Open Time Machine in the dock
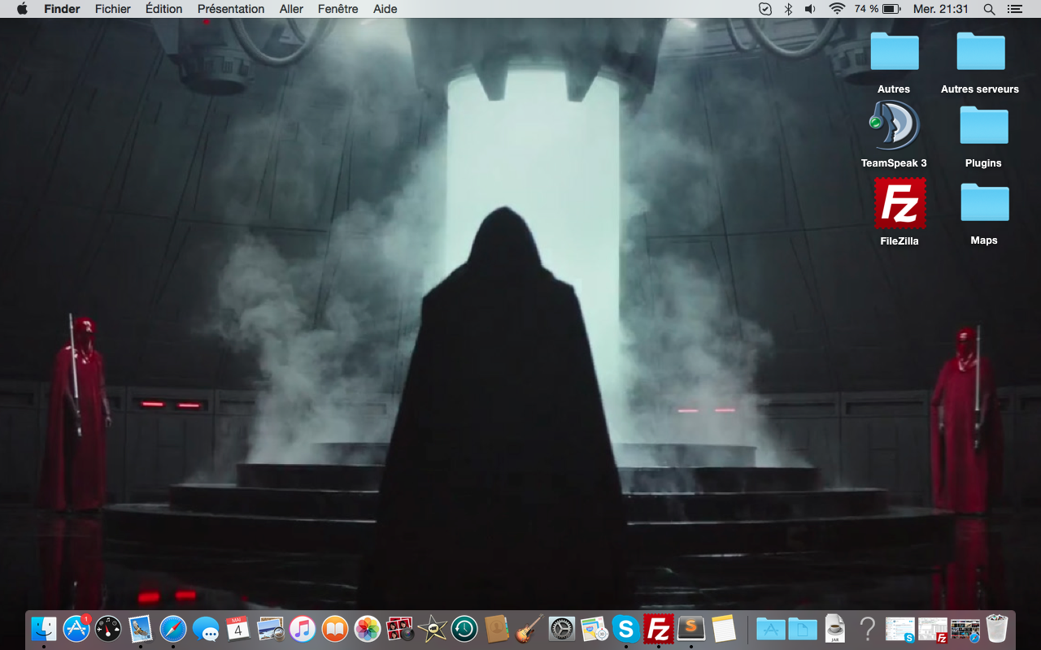Image resolution: width=1041 pixels, height=650 pixels. (x=464, y=628)
